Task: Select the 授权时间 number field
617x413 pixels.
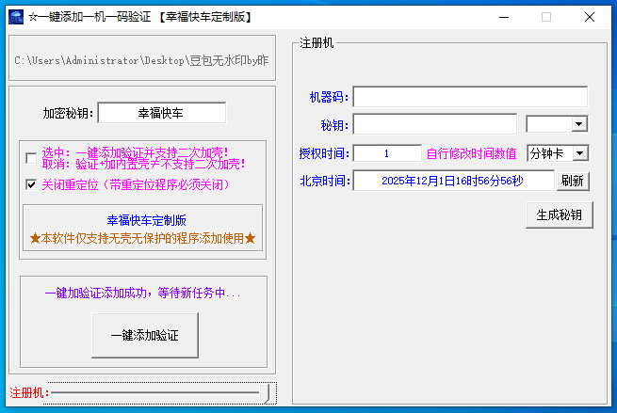Action: [387, 152]
